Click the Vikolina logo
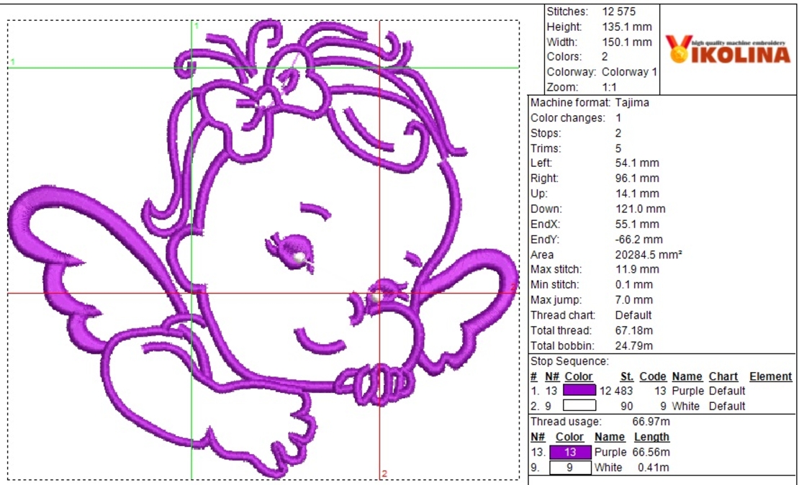 coord(728,50)
